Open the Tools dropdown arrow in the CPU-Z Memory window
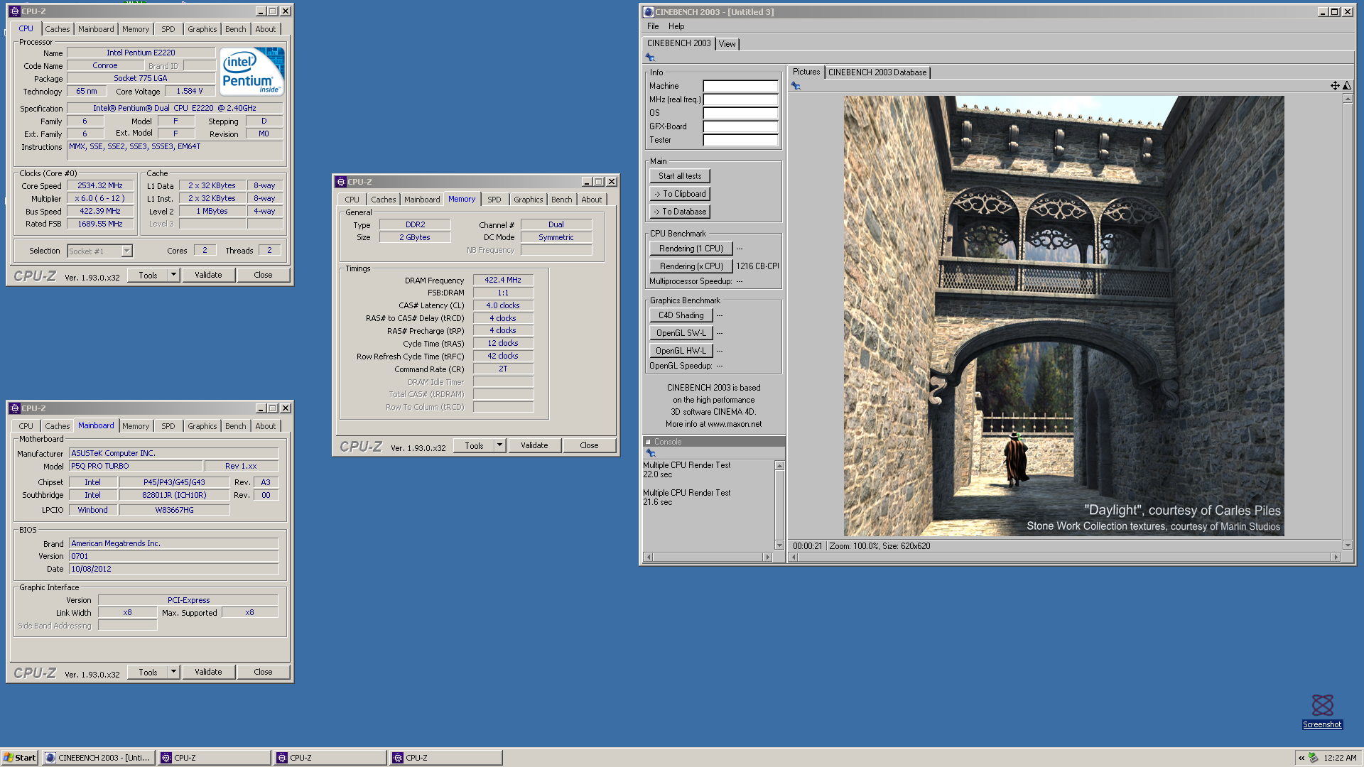 (x=499, y=445)
